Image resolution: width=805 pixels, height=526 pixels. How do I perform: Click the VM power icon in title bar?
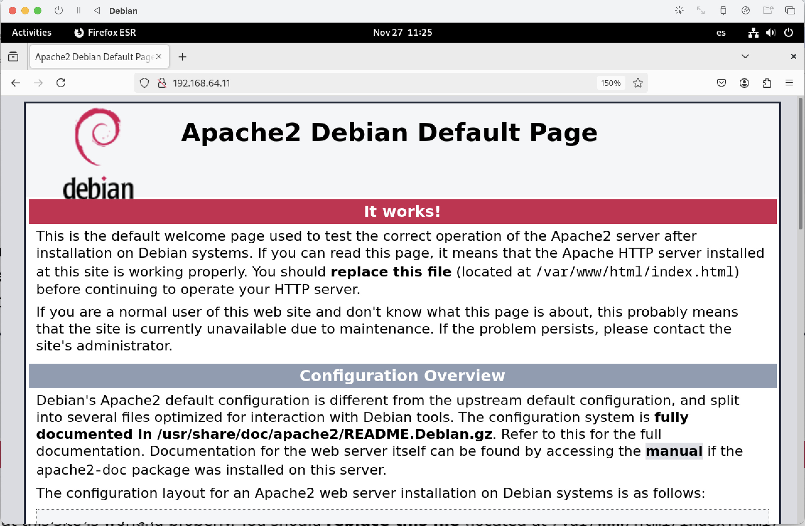point(58,10)
